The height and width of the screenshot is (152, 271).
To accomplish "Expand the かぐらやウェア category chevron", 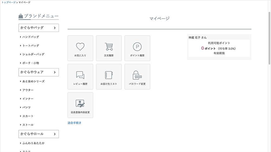I will (x=54, y=72).
